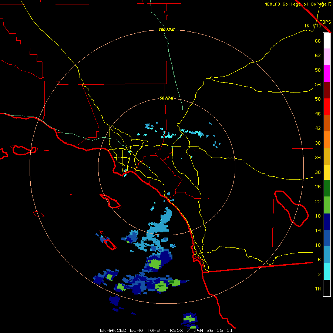Click the "TOPS" legend heading
The height and width of the screenshot is (333, 333).
325,22
